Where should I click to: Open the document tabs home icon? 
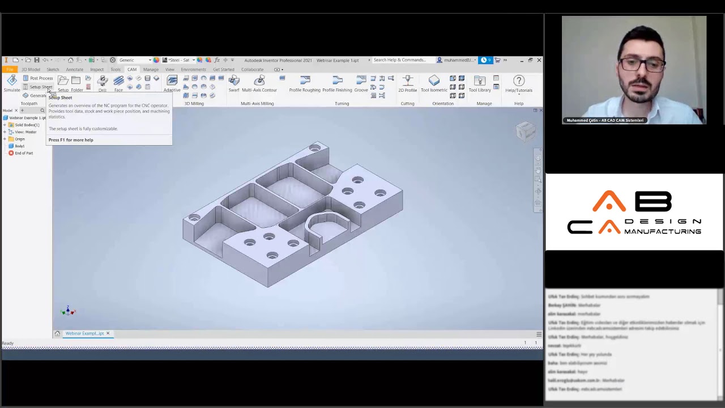[x=57, y=333]
